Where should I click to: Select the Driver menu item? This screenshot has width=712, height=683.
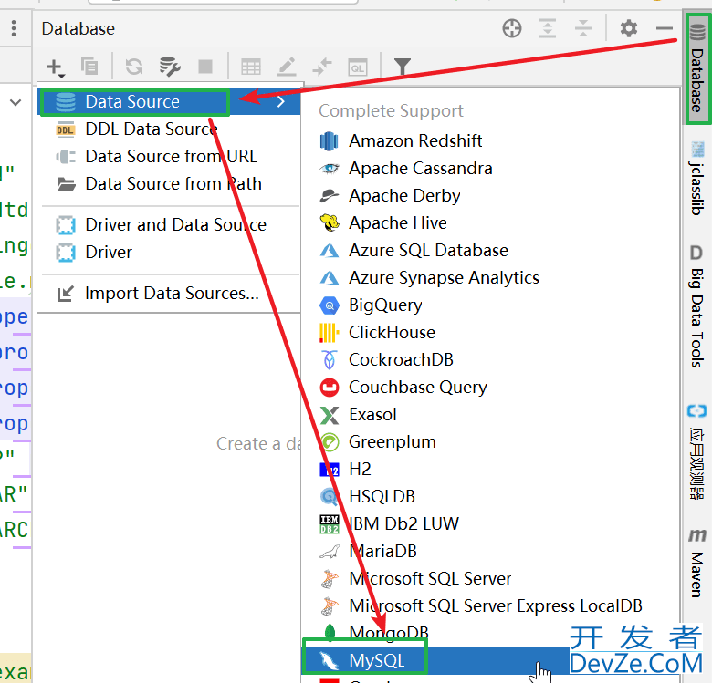tap(169, 253)
